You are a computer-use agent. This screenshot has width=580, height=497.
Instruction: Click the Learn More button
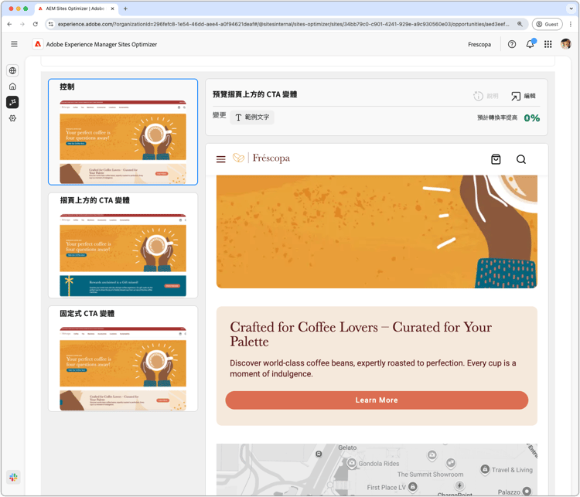(377, 400)
